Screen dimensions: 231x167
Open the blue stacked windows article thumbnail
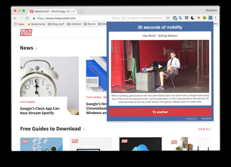tap(96, 75)
